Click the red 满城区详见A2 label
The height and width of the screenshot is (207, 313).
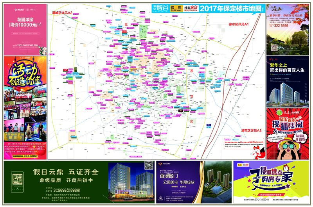pos(62,13)
